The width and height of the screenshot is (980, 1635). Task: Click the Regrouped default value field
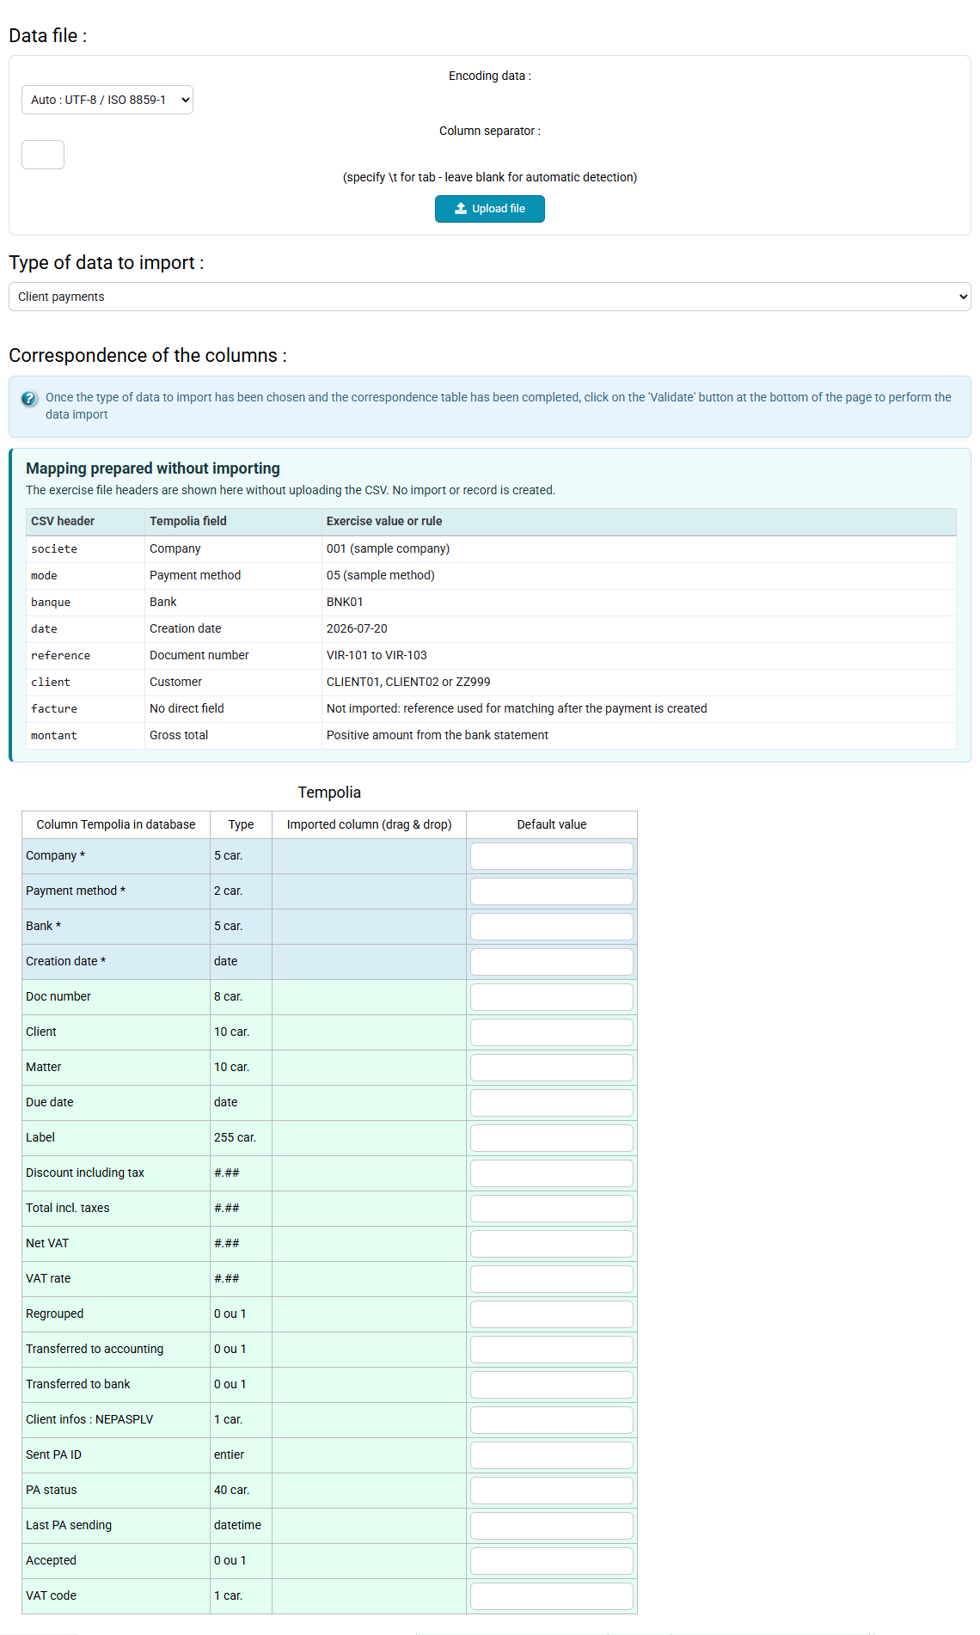click(x=552, y=1314)
